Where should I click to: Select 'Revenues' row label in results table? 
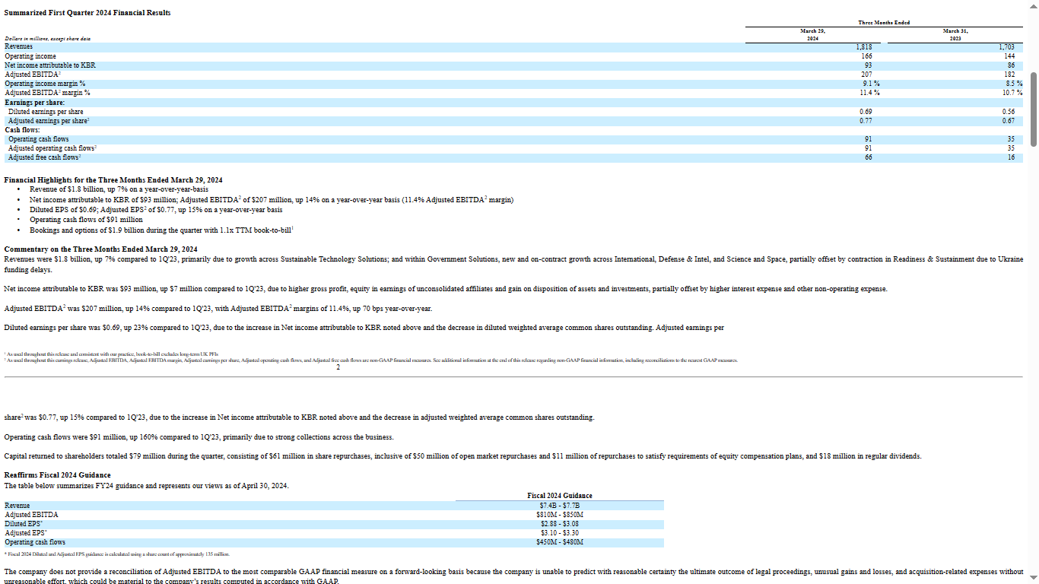(x=18, y=47)
